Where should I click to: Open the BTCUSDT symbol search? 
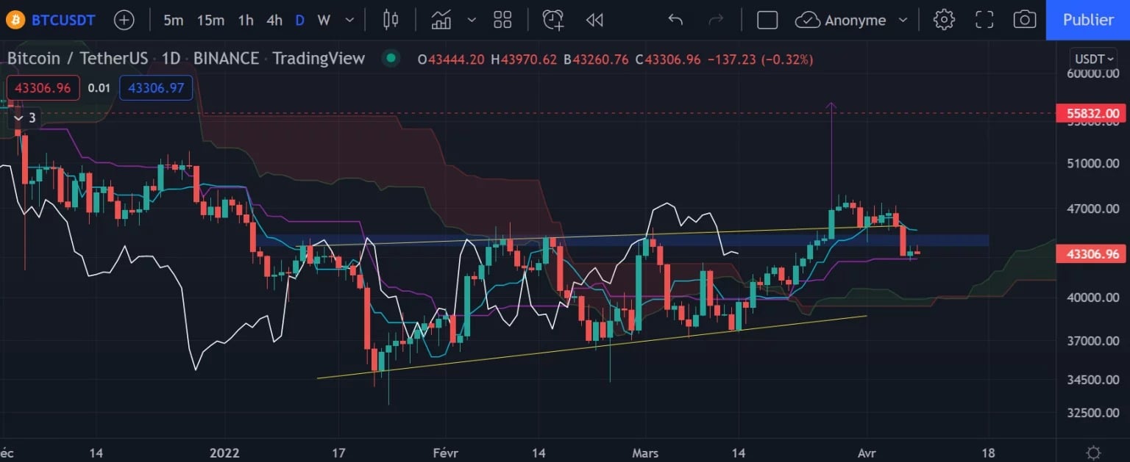63,20
